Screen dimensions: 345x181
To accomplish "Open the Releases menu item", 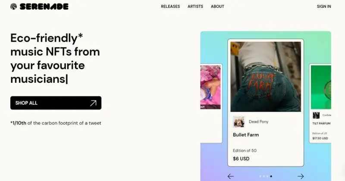I will coord(170,6).
